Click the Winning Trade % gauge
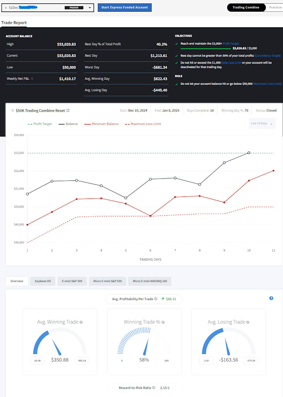The height and width of the screenshot is (397, 283). coord(144,342)
